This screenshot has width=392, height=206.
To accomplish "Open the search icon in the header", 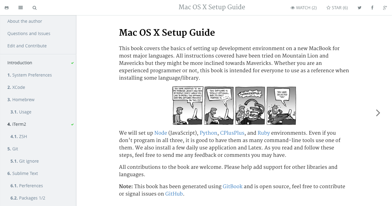I will [x=34, y=8].
